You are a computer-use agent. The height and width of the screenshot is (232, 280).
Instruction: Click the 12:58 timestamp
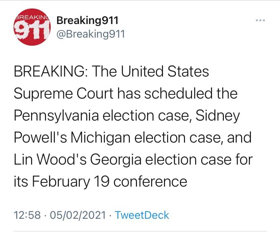click(27, 215)
